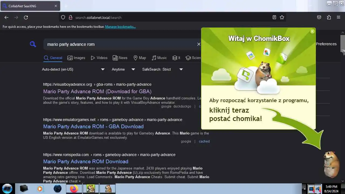Click the volume speaker tray icon
The image size is (345, 194).
pyautogui.click(x=318, y=189)
